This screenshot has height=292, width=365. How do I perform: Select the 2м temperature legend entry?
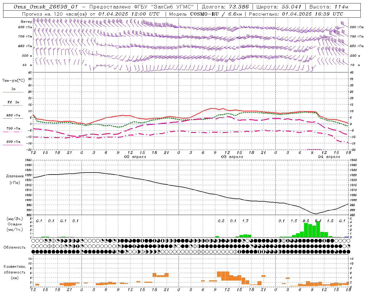tap(13, 89)
